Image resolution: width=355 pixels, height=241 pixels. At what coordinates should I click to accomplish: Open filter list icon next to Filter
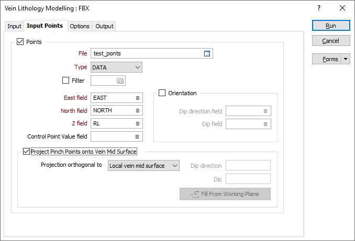point(120,81)
